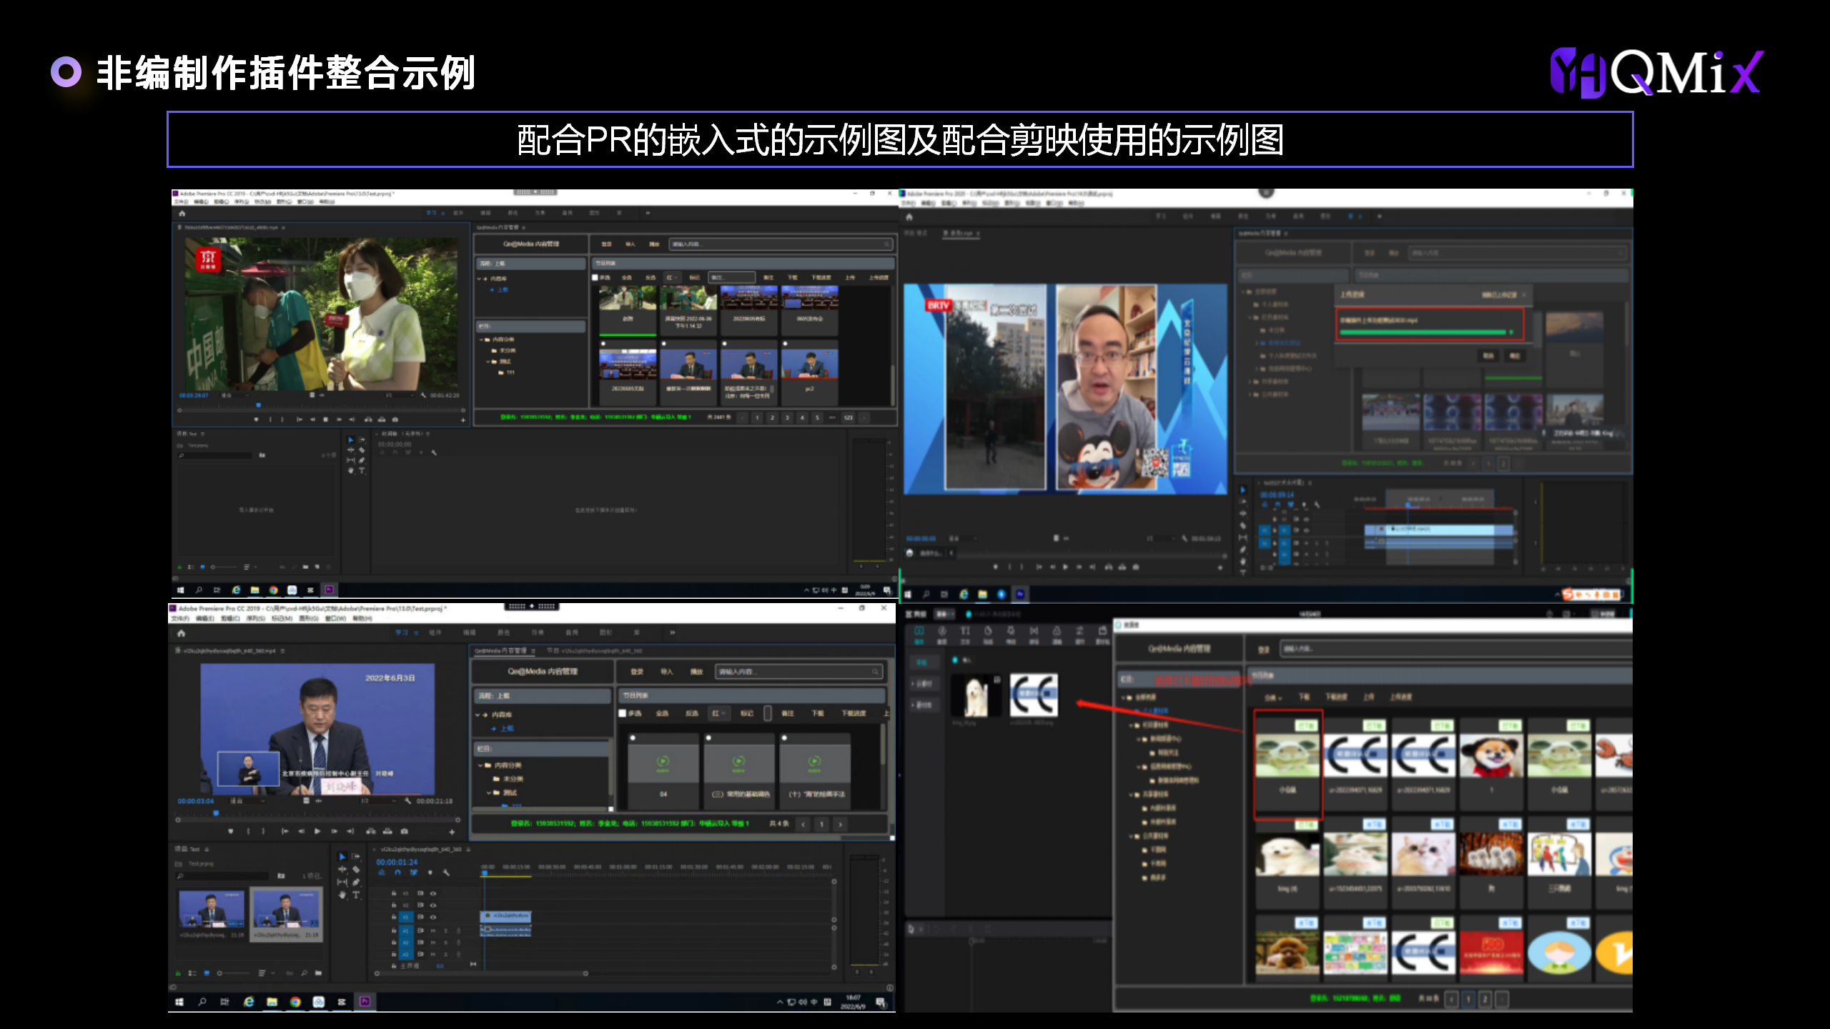Click export frame camera under press conference preview
The image size is (1830, 1029).
click(405, 831)
